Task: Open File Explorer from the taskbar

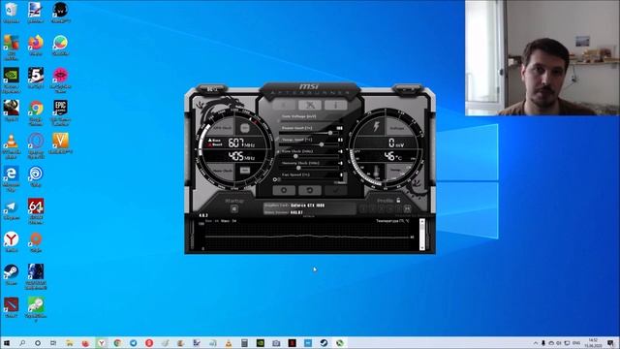Action: point(70,343)
